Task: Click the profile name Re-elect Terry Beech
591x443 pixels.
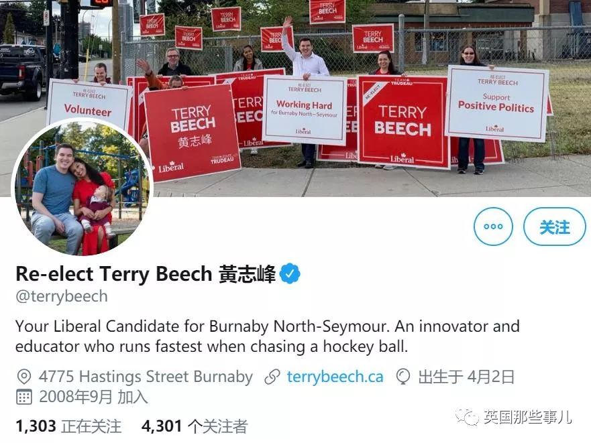Action: (113, 274)
